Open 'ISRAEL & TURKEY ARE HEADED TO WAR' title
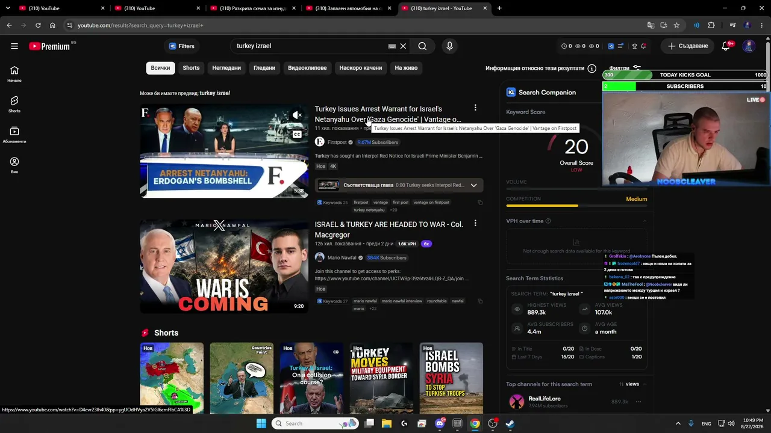The width and height of the screenshot is (771, 433). [389, 230]
